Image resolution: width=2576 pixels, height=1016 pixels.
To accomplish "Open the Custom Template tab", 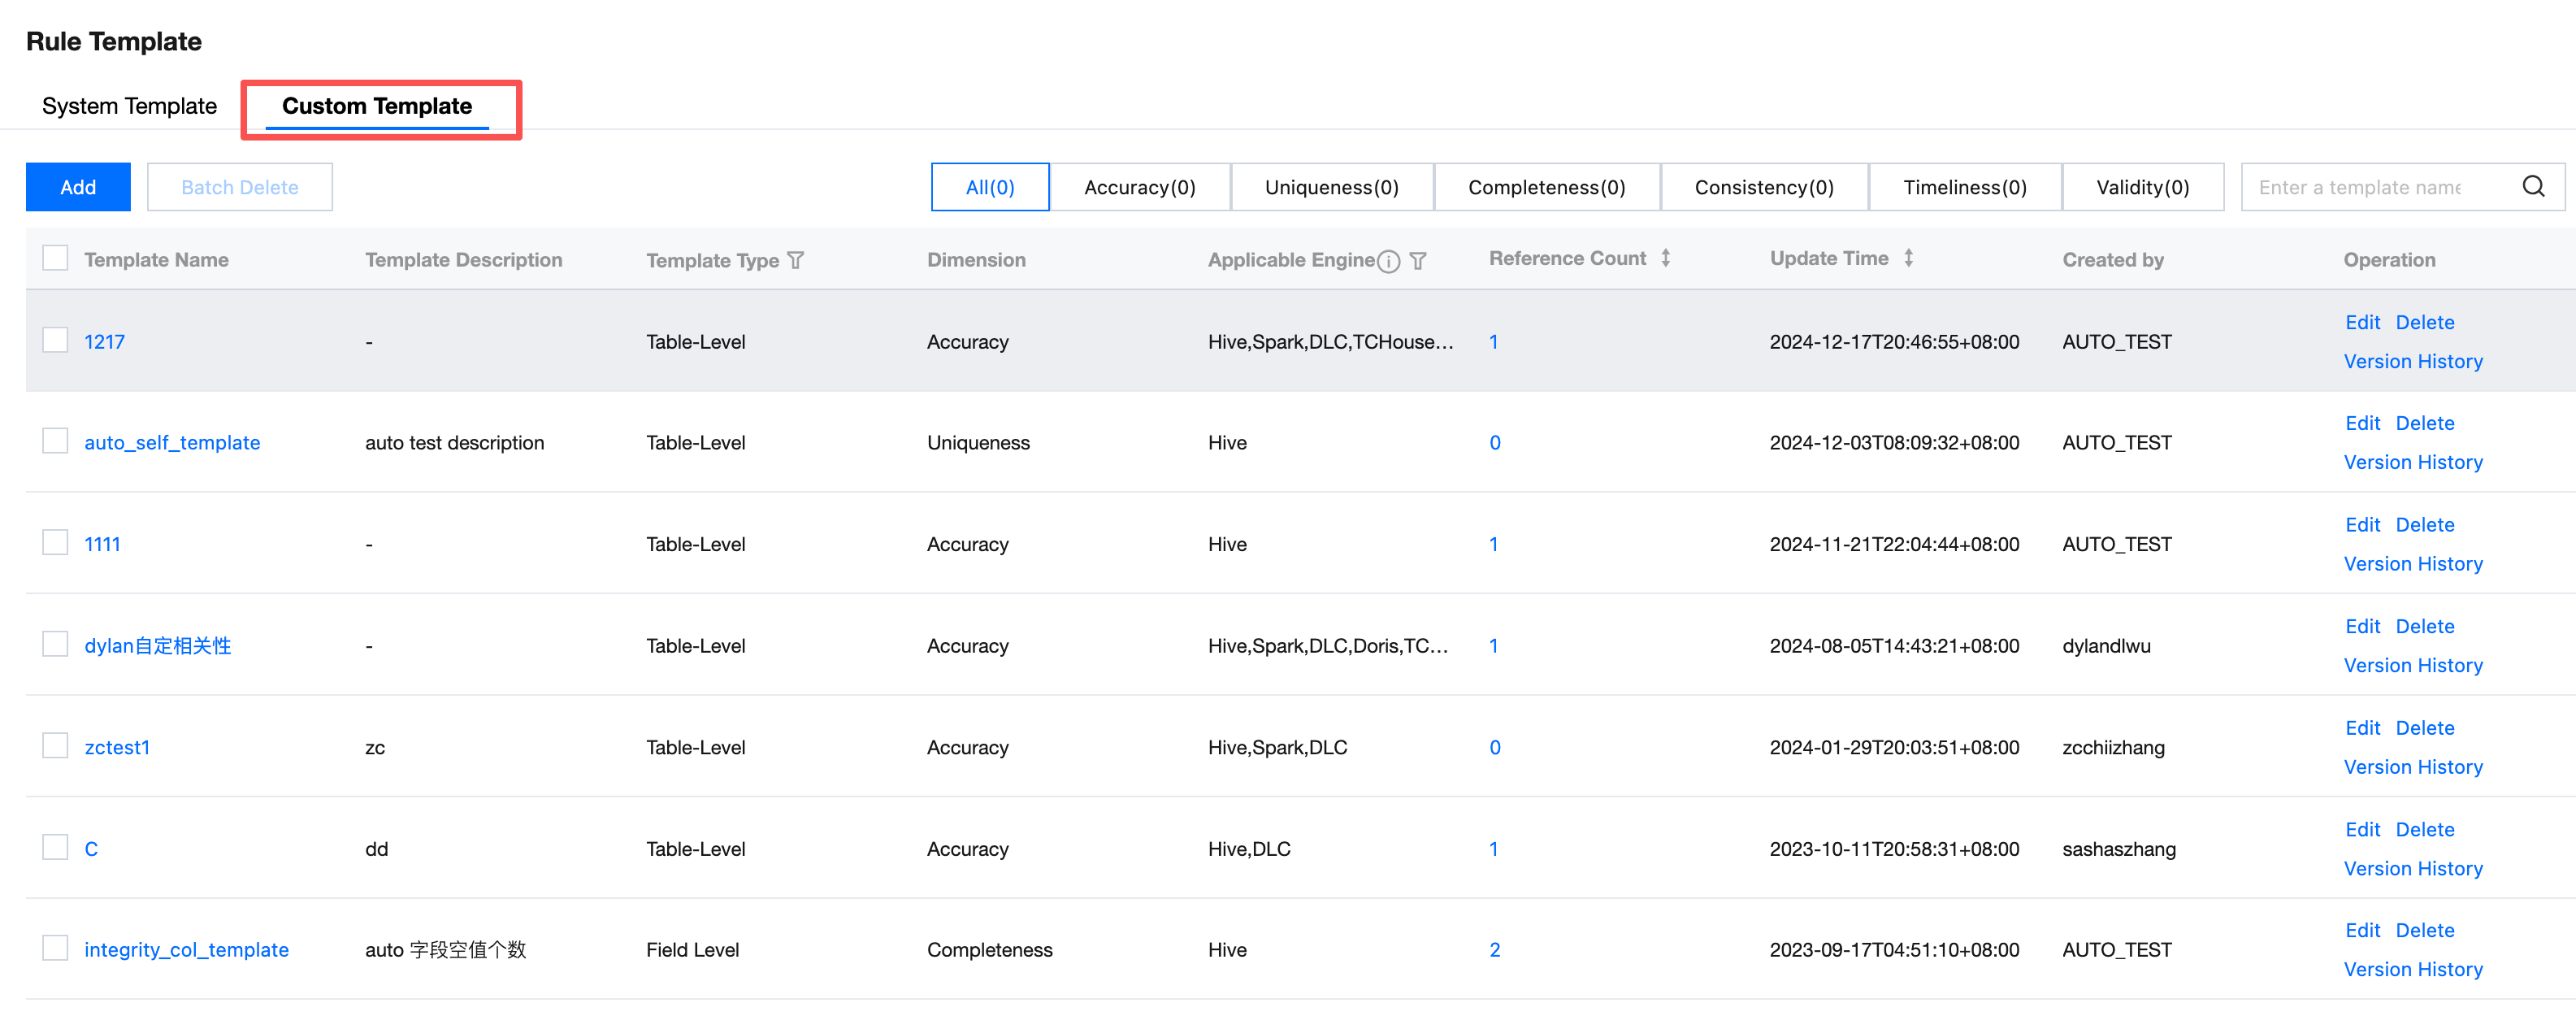I will coord(376,106).
